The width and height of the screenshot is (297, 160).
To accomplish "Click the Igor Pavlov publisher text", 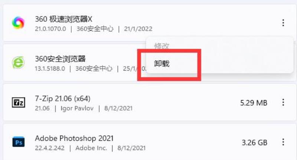I will (x=77, y=108).
